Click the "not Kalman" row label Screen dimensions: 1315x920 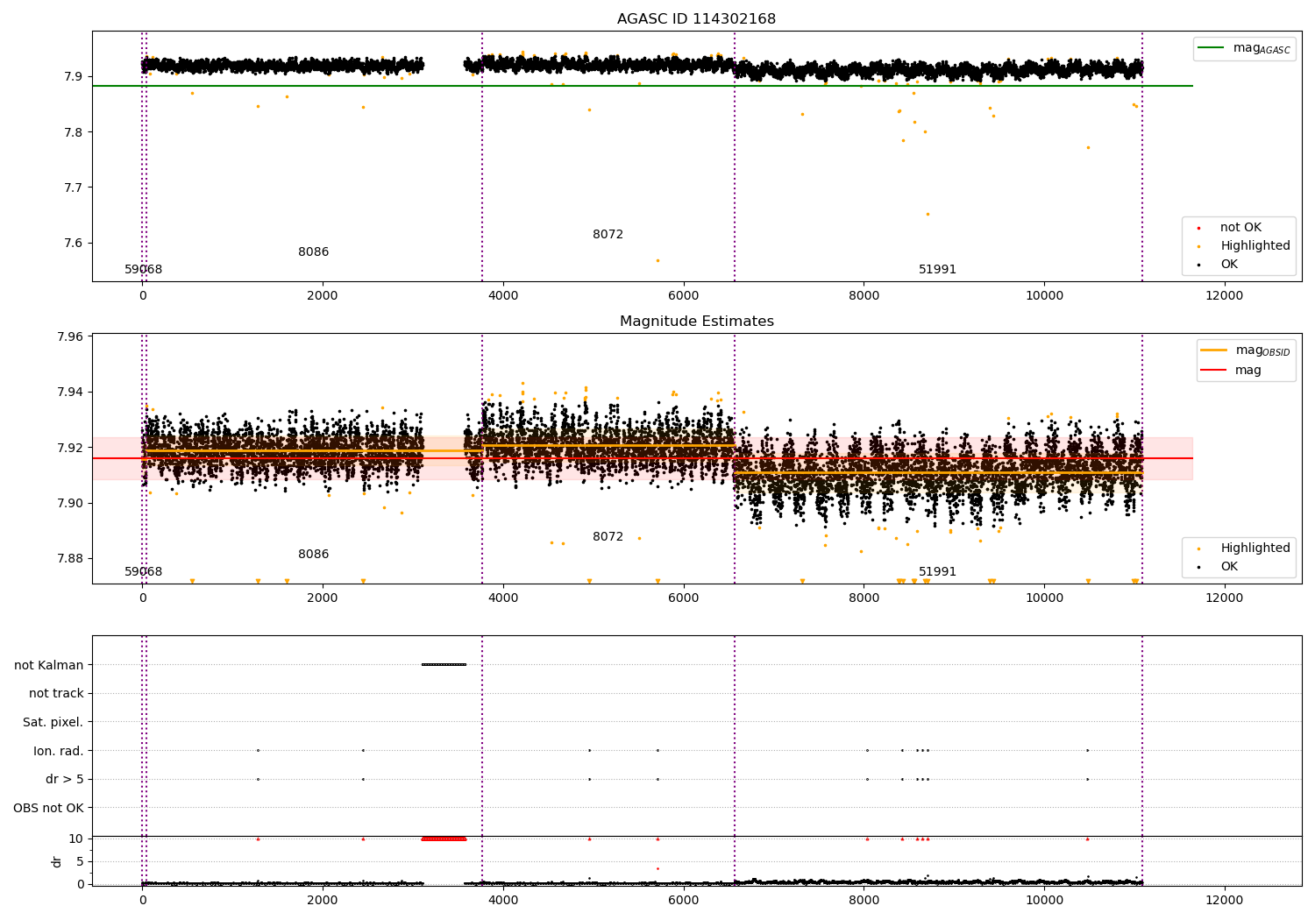click(49, 665)
